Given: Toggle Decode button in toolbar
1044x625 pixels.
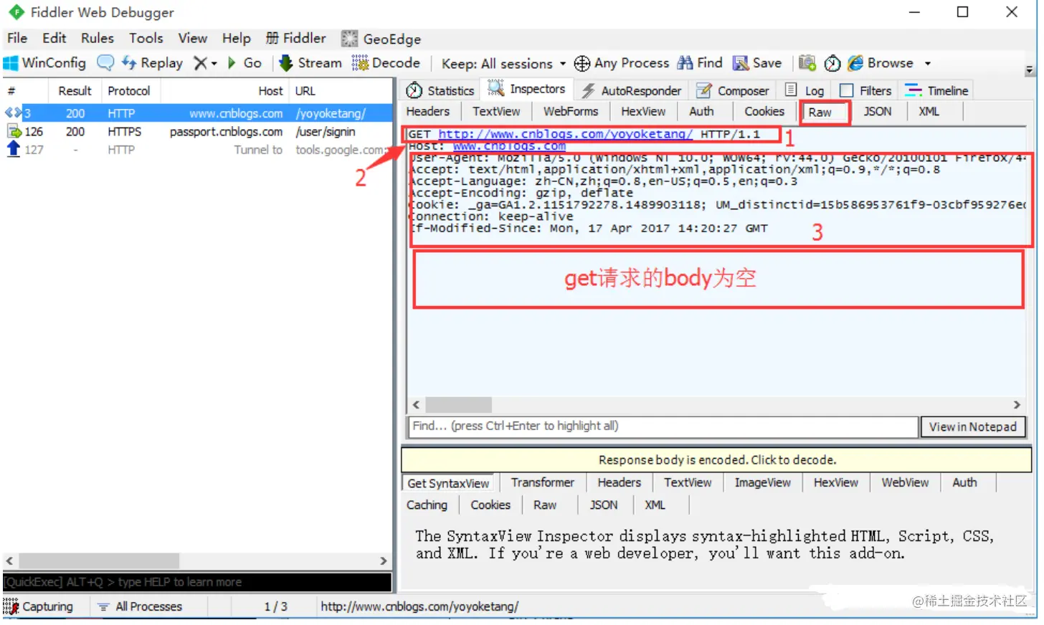Looking at the screenshot, I should click(386, 63).
